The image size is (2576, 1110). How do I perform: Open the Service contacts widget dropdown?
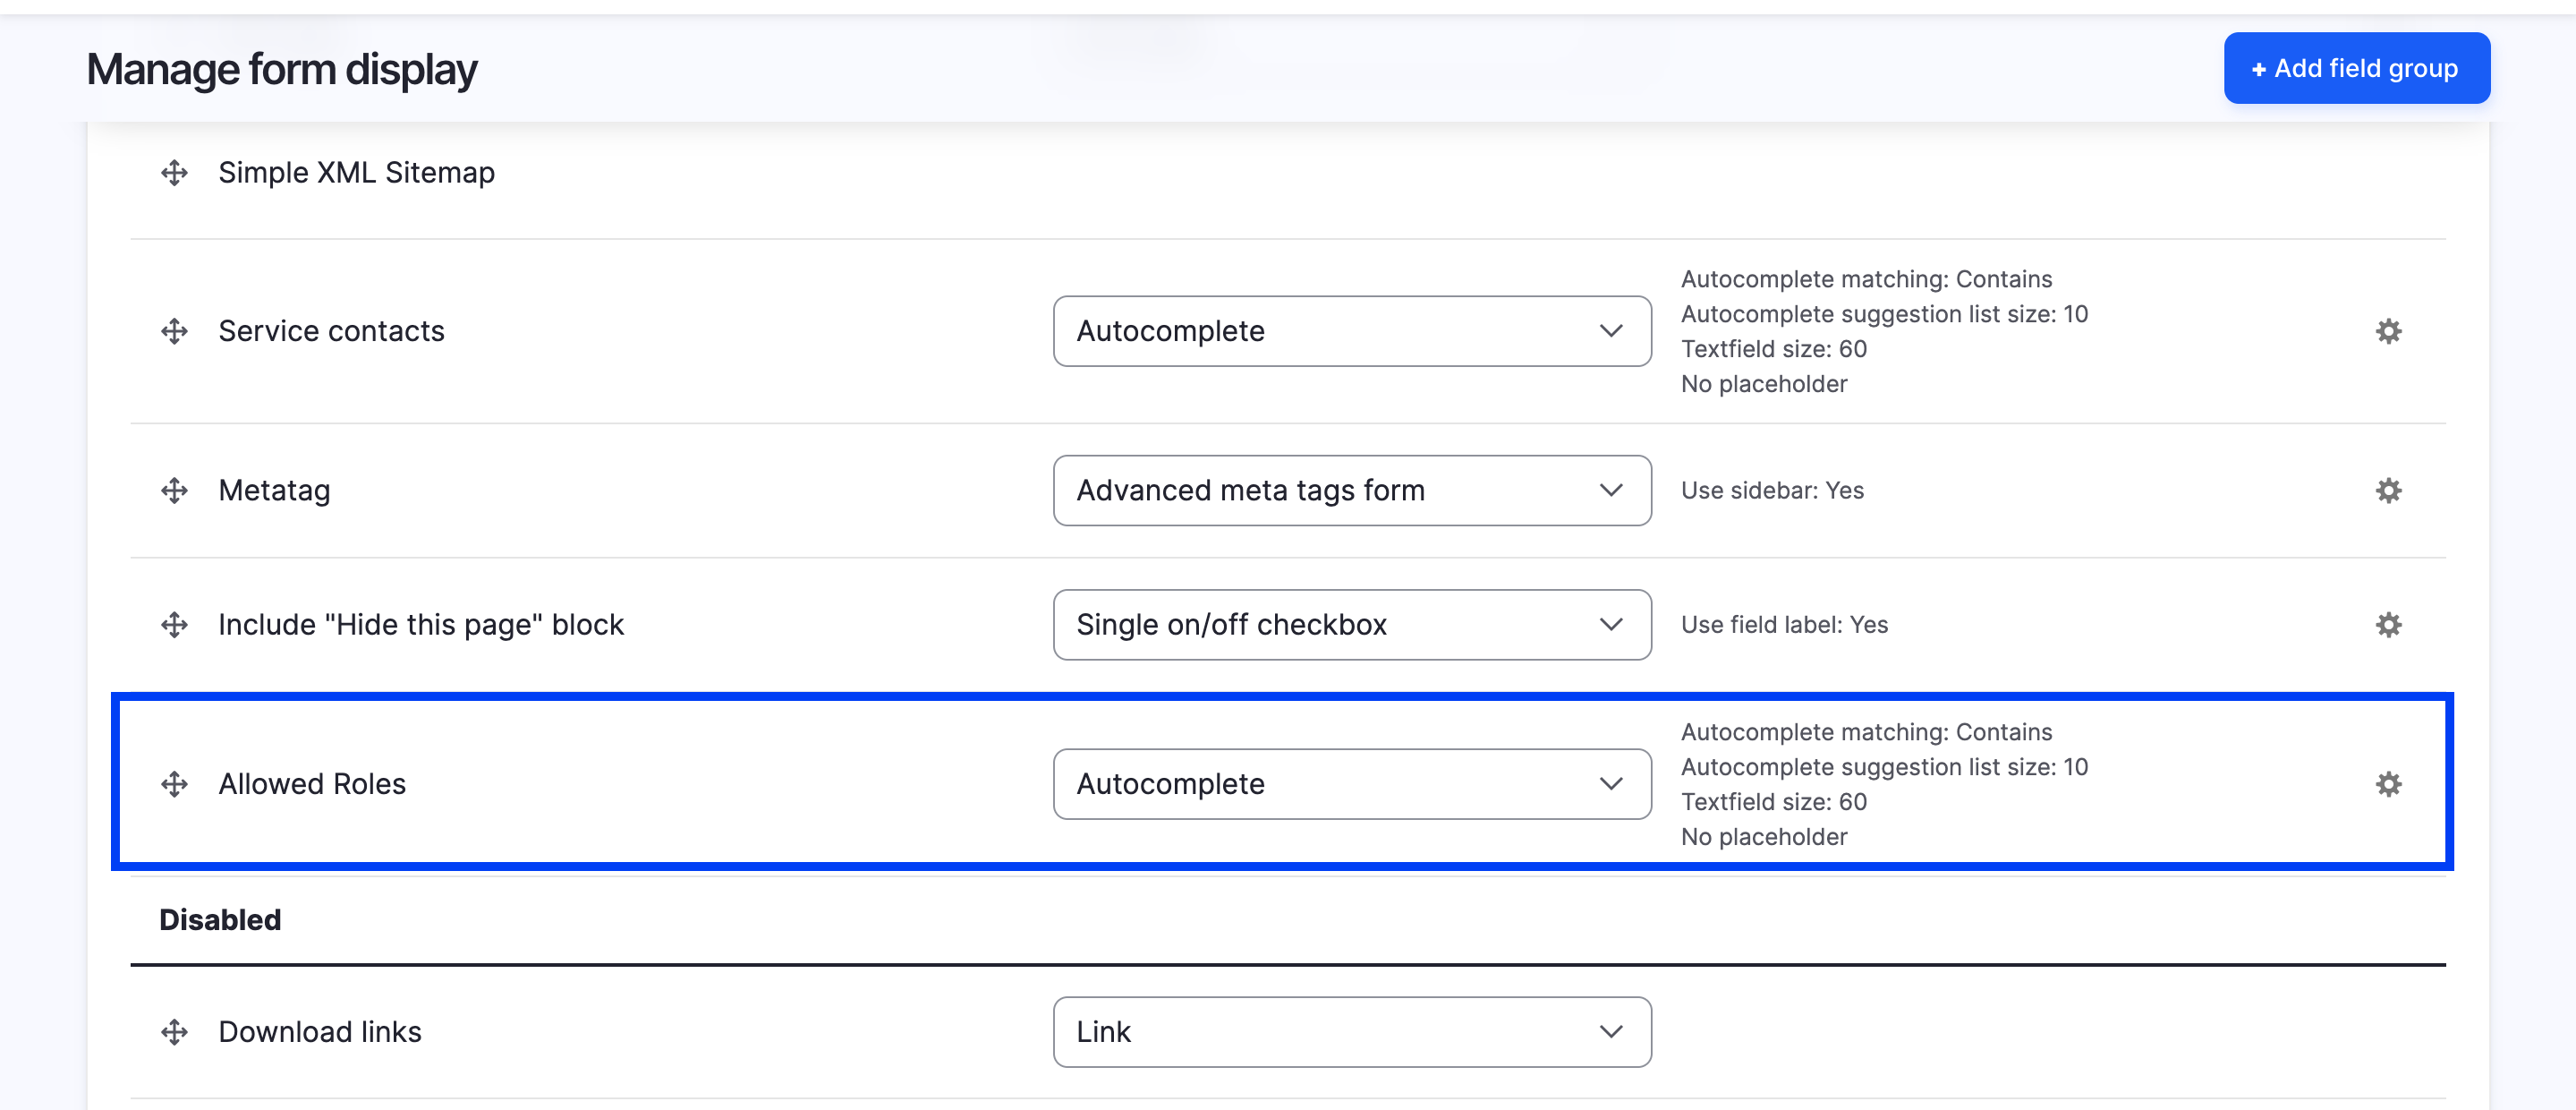coord(1351,331)
